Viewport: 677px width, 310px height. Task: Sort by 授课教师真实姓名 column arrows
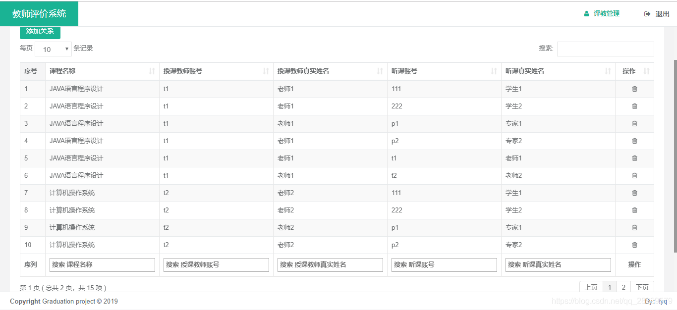point(380,71)
